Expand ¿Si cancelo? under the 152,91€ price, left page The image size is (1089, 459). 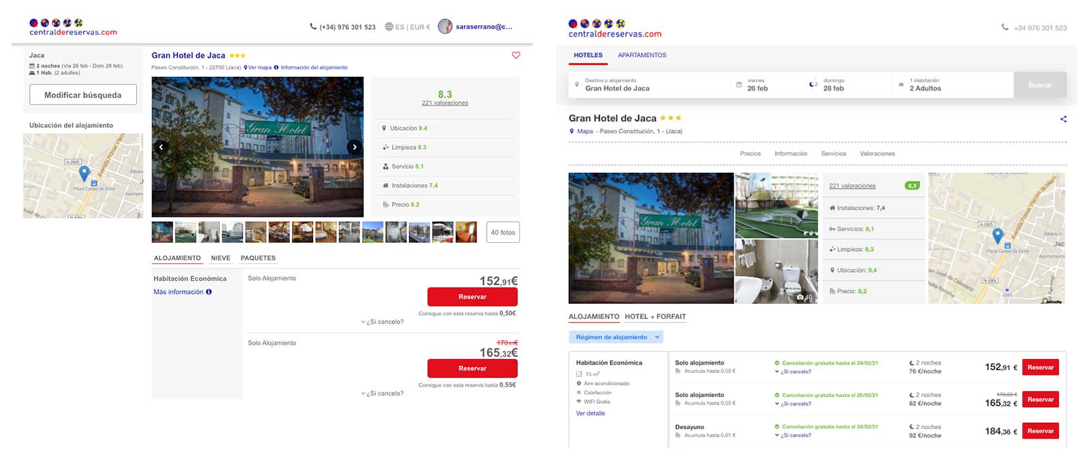click(383, 322)
